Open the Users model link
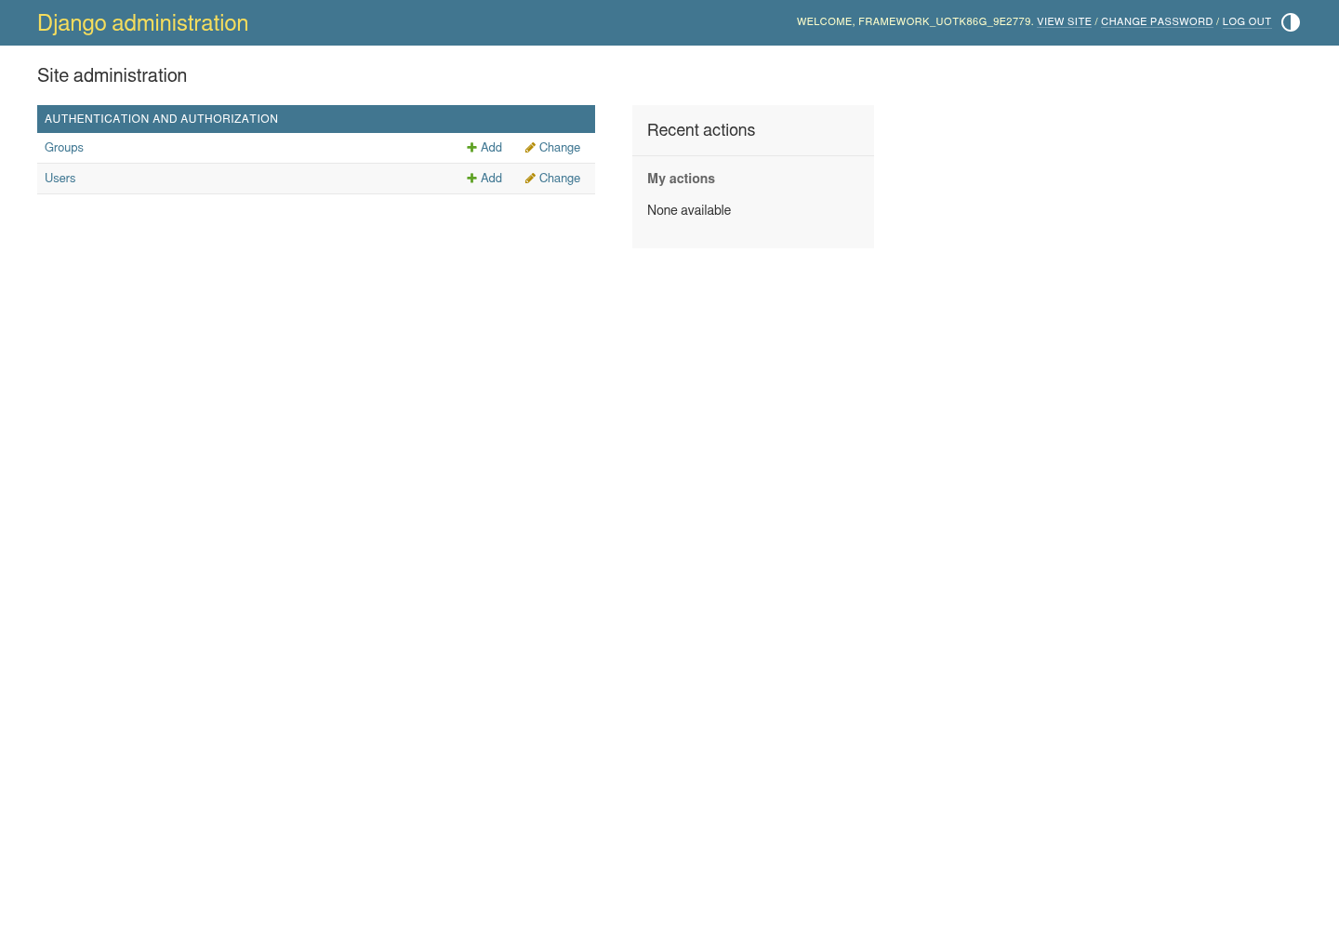Image resolution: width=1339 pixels, height=930 pixels. (60, 179)
